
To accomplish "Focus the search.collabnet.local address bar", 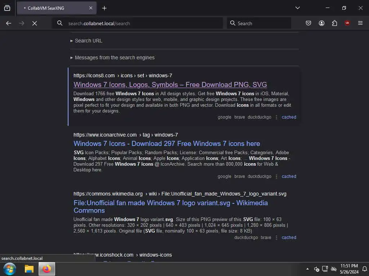I will (x=138, y=23).
